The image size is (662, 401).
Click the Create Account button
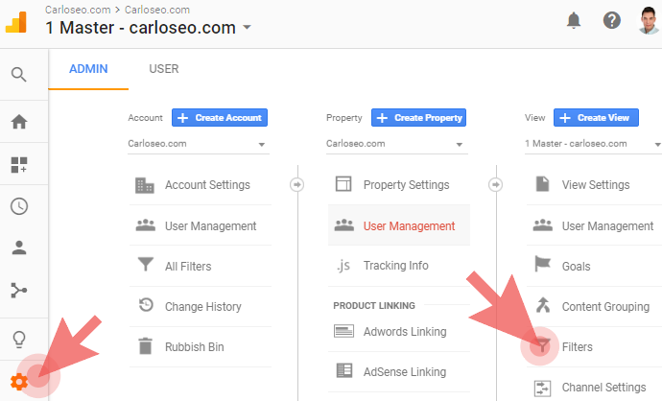pos(220,118)
